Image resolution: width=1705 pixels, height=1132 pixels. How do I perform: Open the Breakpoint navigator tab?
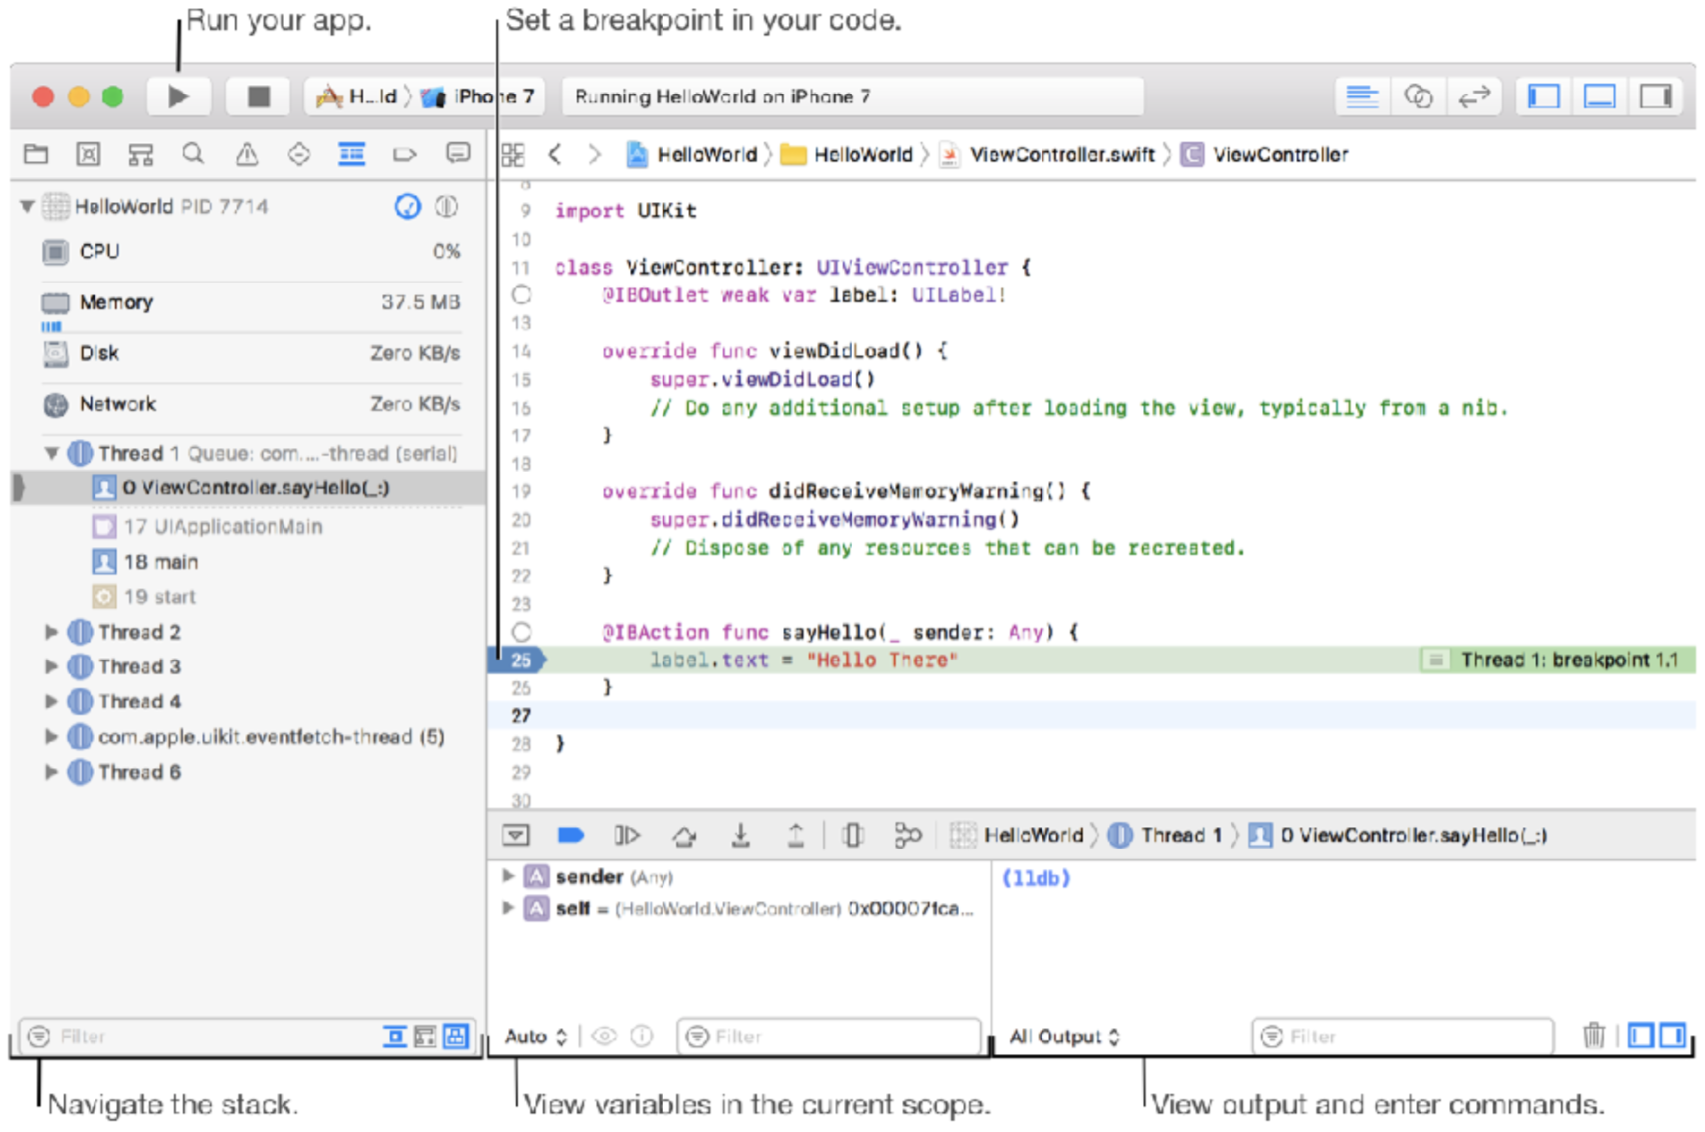point(404,154)
